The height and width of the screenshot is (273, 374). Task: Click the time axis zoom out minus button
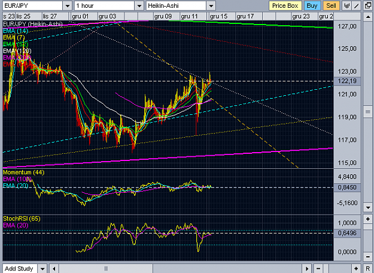[x=318, y=268]
